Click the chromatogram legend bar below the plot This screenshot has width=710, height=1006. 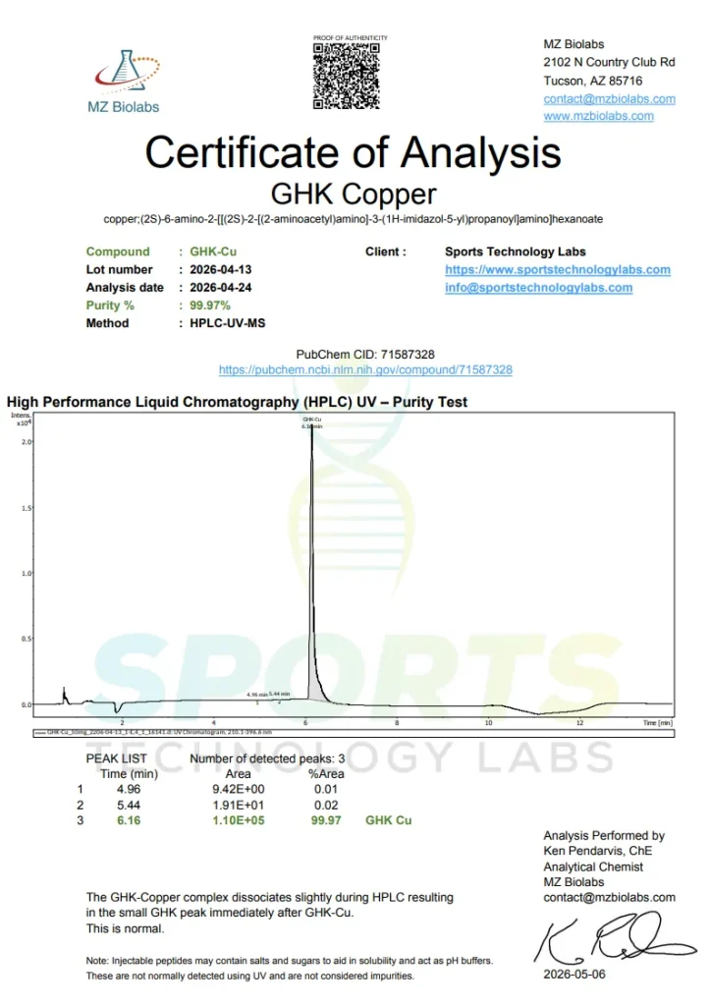coord(354,732)
